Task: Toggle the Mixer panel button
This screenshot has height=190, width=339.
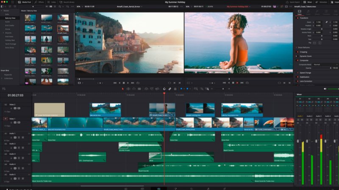Action: pyautogui.click(x=308, y=2)
